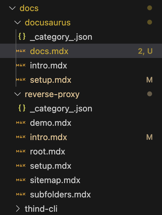Click the JSON braces icon under reverse-proxy

tap(22, 108)
